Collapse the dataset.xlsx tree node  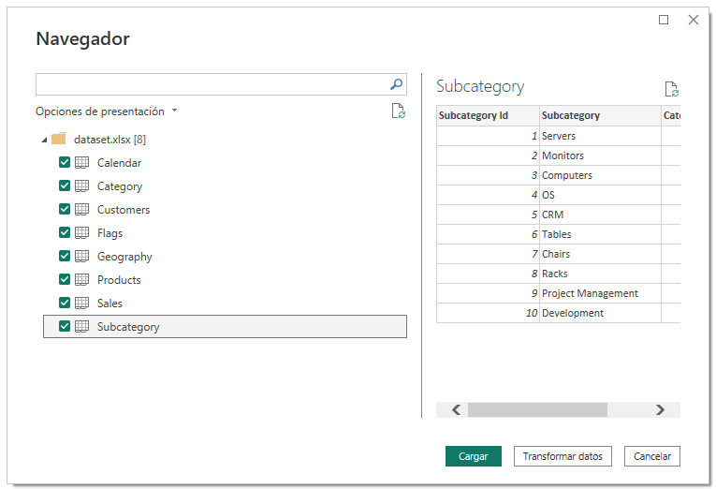(44, 140)
